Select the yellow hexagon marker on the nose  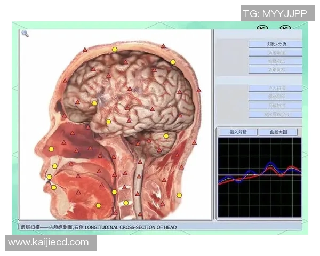pos(51,149)
